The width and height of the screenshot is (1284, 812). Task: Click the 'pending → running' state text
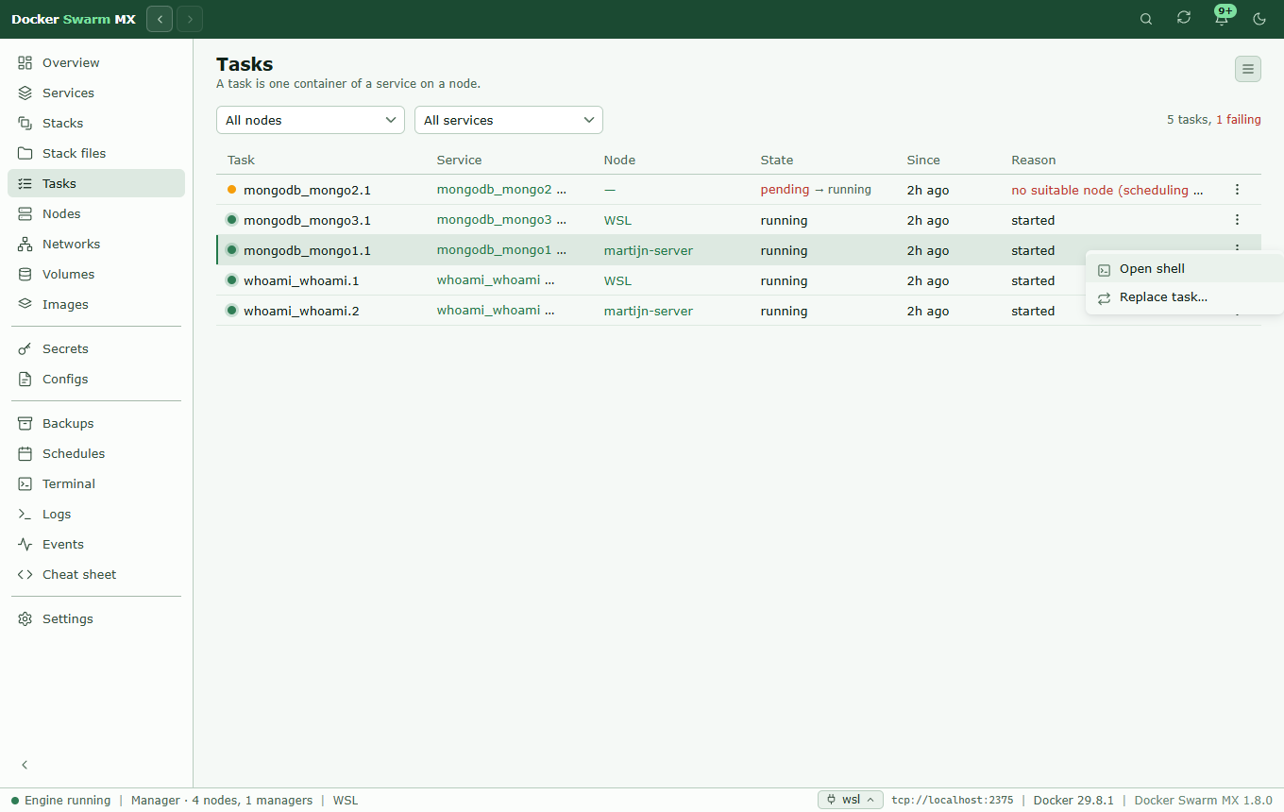(x=816, y=190)
